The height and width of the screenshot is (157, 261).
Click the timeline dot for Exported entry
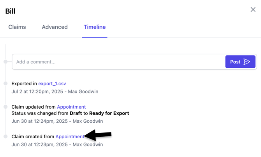(x=5, y=83)
